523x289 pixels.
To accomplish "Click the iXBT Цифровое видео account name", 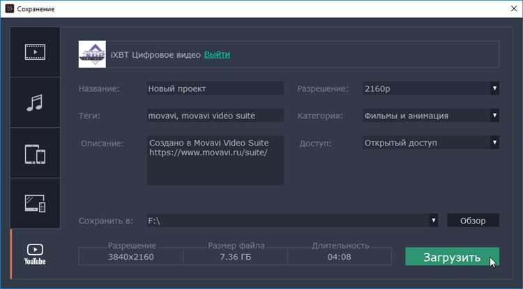I will click(156, 54).
